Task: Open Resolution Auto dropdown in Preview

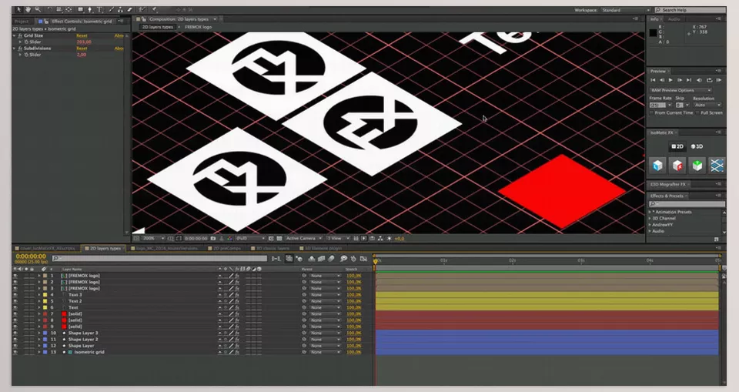Action: click(707, 106)
